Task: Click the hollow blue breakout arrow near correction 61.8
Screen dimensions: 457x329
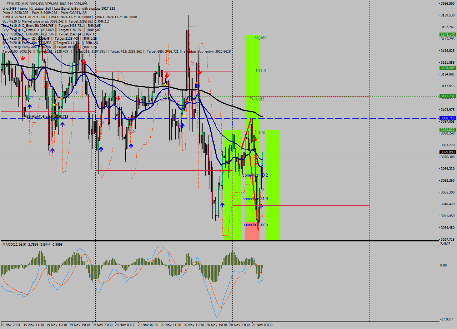Action: point(262,189)
